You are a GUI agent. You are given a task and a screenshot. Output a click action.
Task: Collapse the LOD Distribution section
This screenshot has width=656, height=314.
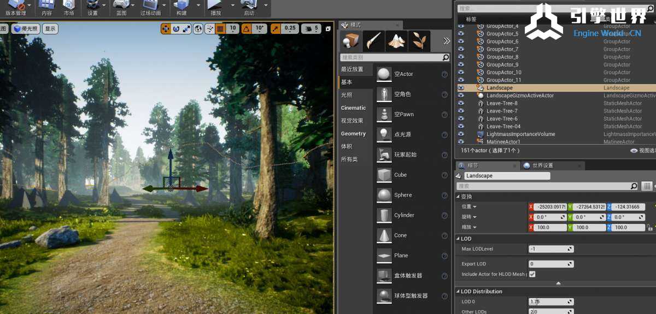(x=458, y=292)
